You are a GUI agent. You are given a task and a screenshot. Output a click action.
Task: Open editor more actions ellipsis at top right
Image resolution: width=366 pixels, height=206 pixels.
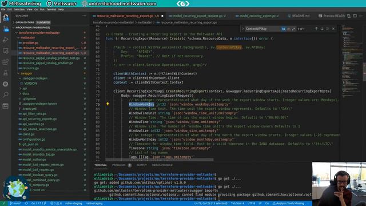point(361,16)
